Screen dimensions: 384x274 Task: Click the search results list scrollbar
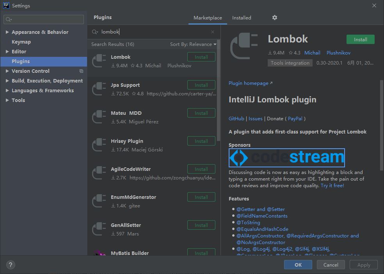pyautogui.click(x=219, y=90)
